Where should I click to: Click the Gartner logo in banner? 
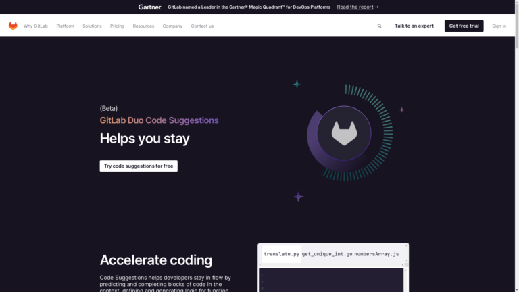click(149, 7)
